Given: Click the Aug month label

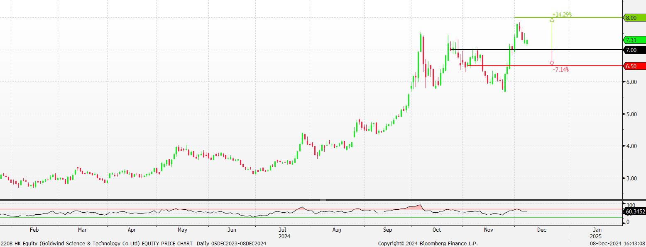Looking at the screenshot, I should pyautogui.click(x=337, y=230).
